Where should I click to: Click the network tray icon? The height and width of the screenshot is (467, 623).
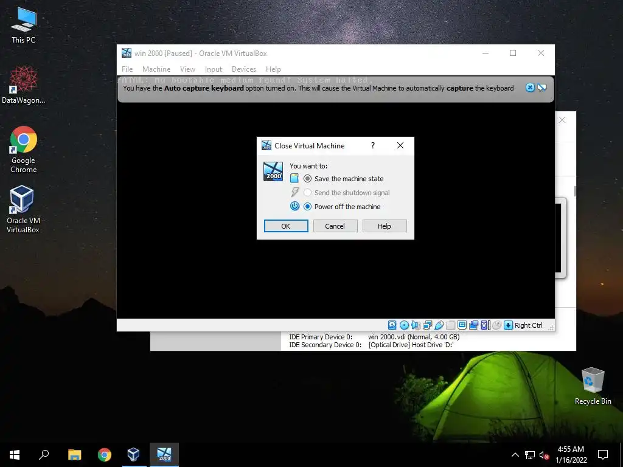click(530, 455)
